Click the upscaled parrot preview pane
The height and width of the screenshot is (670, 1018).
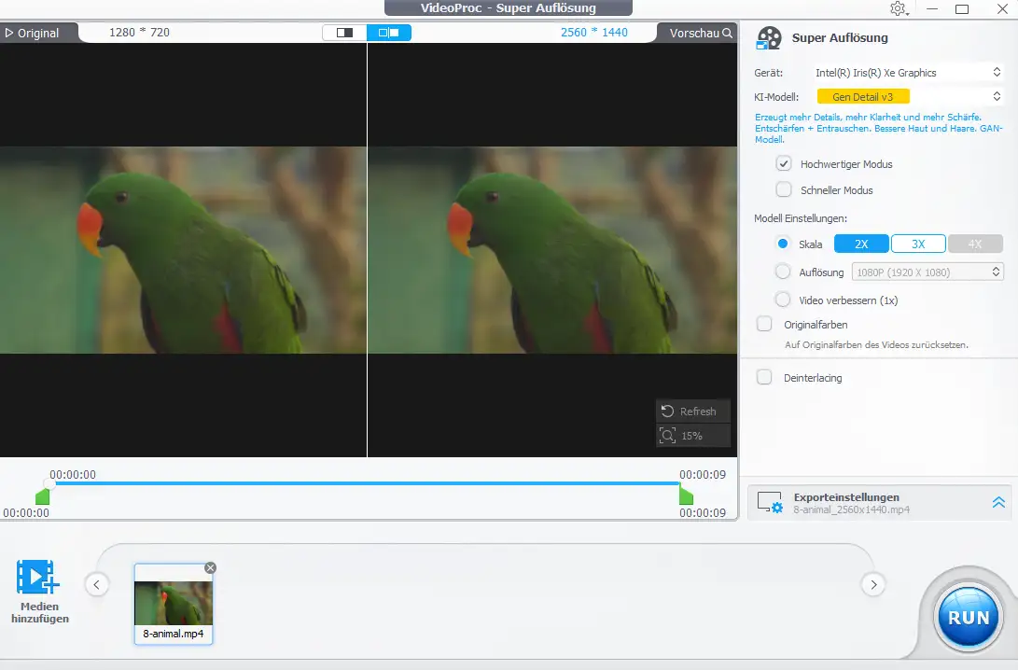coord(552,250)
